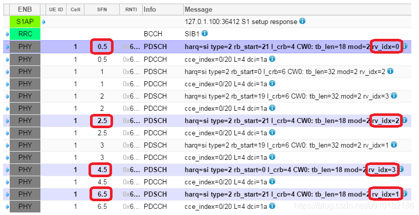Click the RNTI cell on SFN 4.5 PDCCH row
The width and height of the screenshot is (419, 215).
[131, 182]
